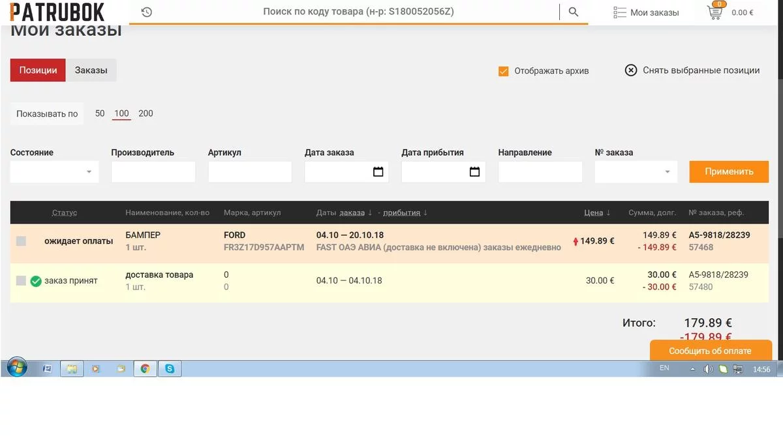This screenshot has width=783, height=440.
Task: Click the Мои заказы list icon
Action: [x=619, y=12]
